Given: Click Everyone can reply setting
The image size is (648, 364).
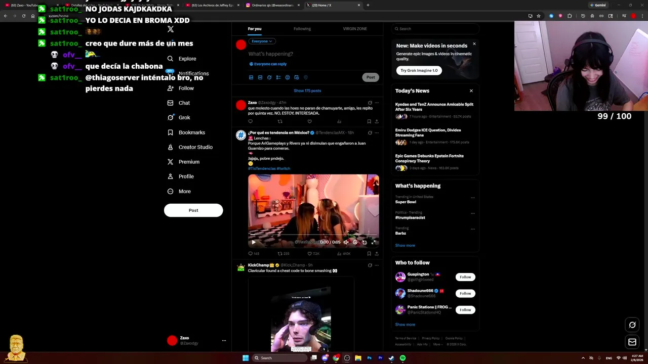Looking at the screenshot, I should pyautogui.click(x=268, y=64).
